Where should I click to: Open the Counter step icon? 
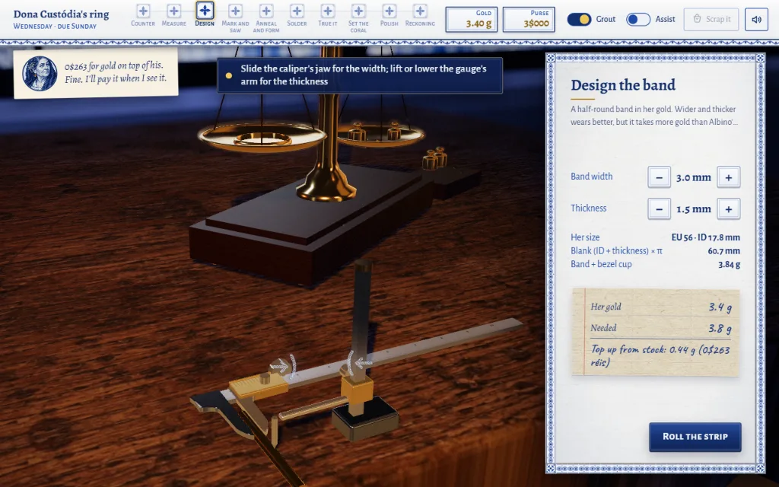click(143, 11)
